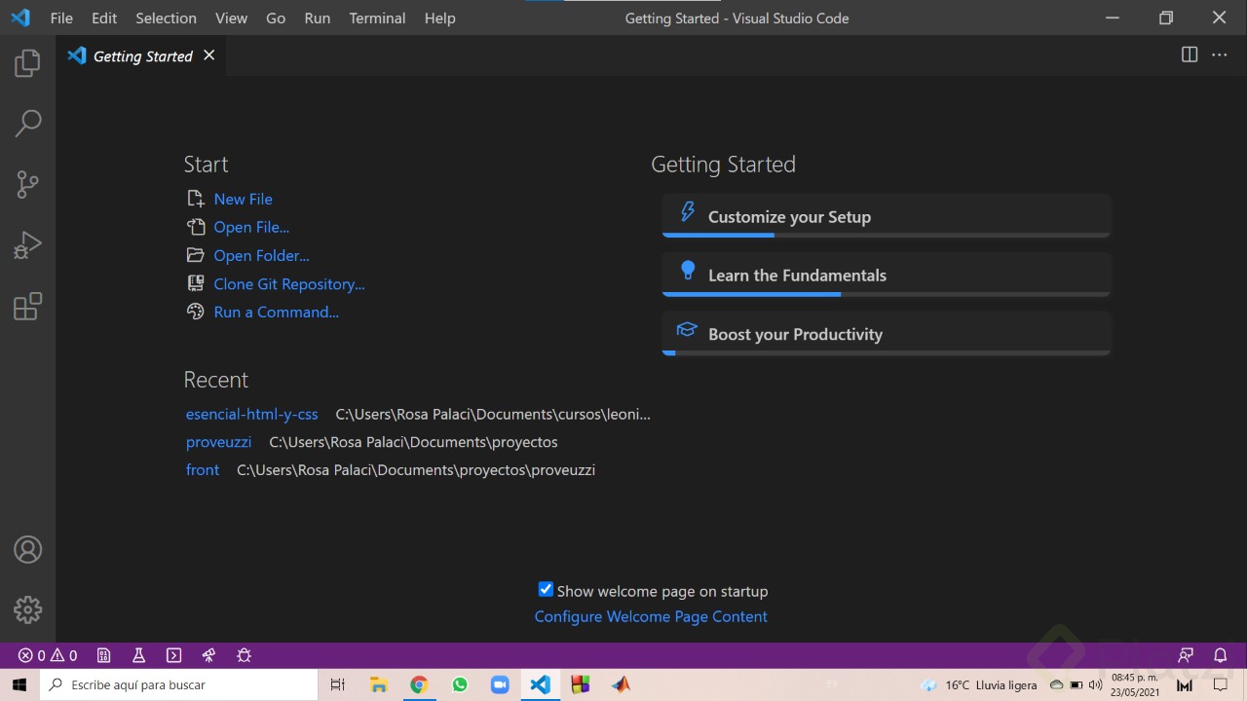
Task: Open Learn the Fundamentals walkthrough
Action: [887, 275]
